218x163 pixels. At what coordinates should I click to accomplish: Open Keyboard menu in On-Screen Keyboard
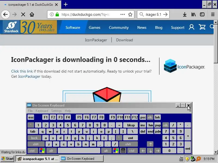42,111
